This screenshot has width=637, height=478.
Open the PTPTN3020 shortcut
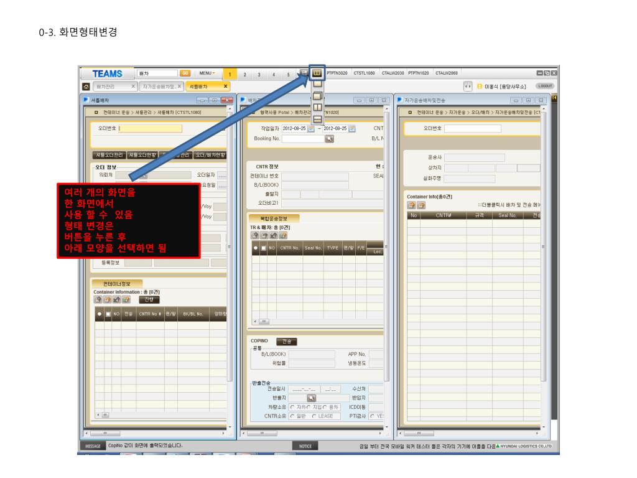337,73
